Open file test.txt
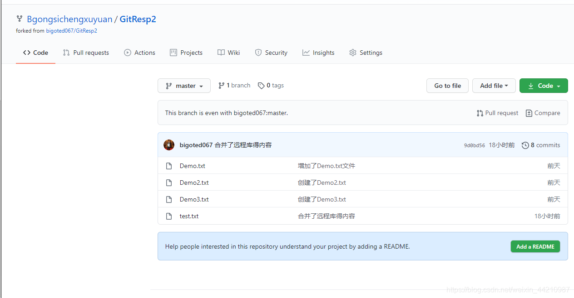Viewport: 574px width, 298px height. point(189,216)
